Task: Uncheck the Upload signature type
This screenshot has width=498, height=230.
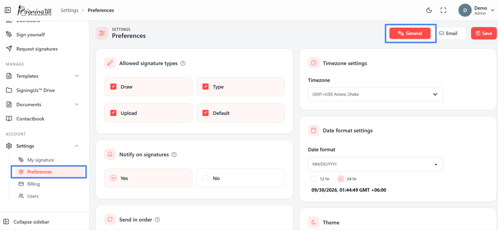Action: point(113,113)
